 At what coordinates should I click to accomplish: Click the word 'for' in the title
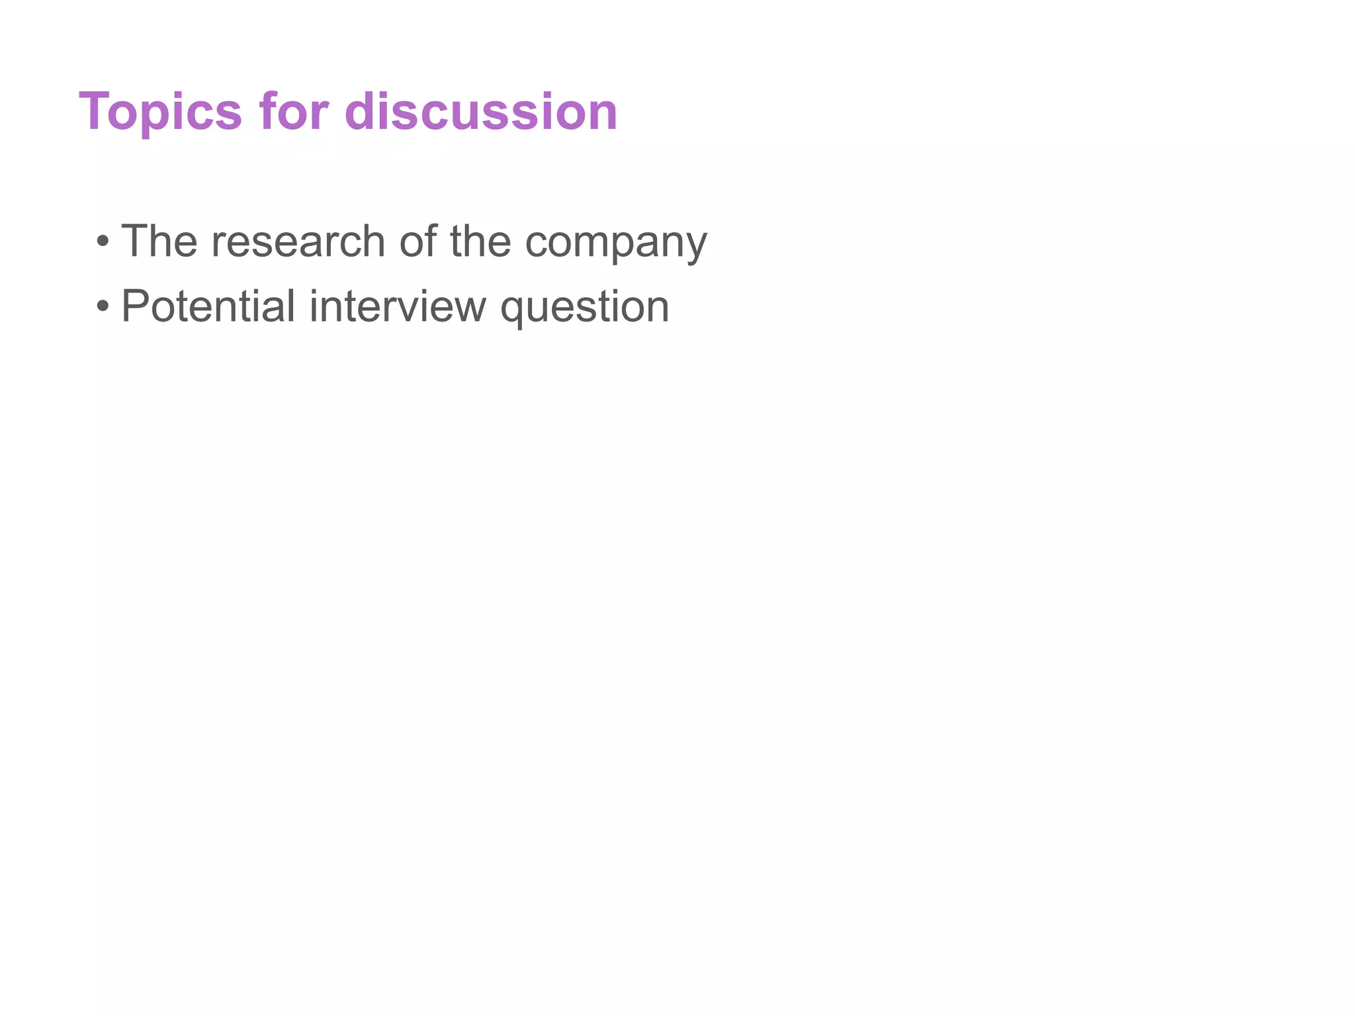[x=293, y=111]
